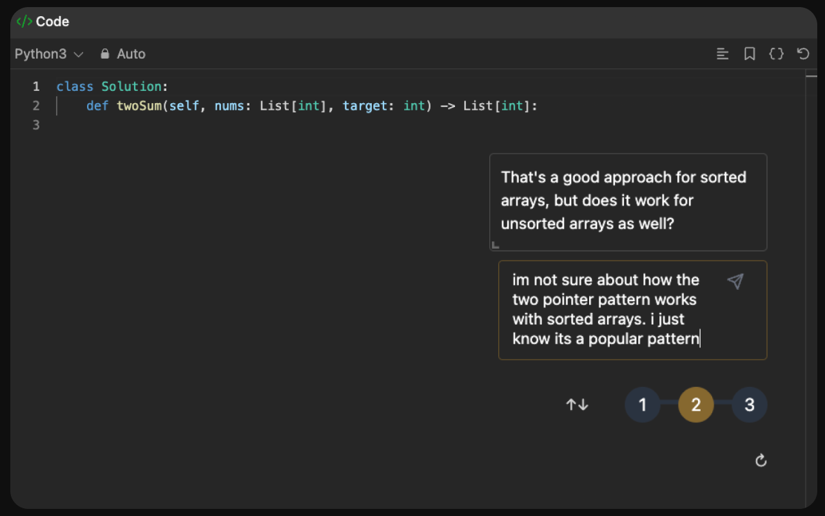Select step 3 in the progress stepper
This screenshot has width=825, height=516.
750,404
